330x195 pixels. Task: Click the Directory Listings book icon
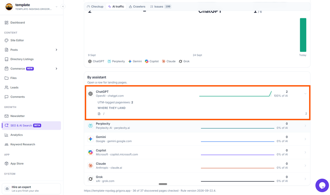(x=6, y=59)
